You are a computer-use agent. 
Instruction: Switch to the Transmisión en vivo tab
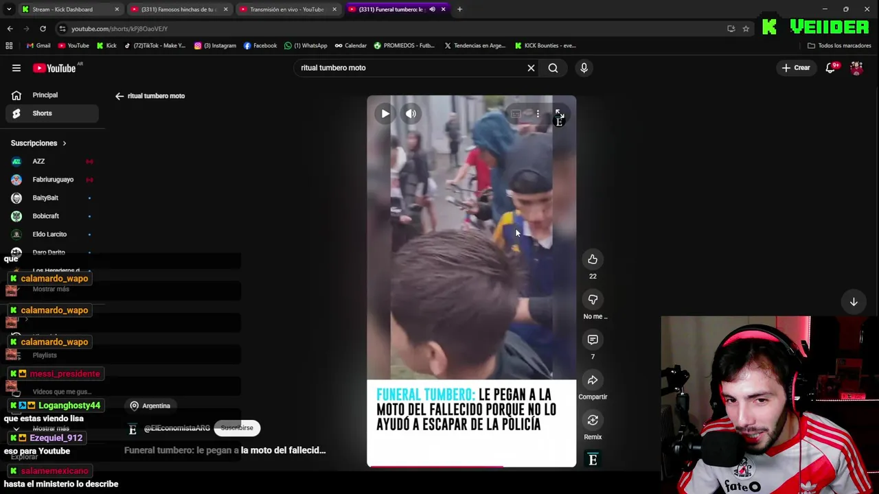pyautogui.click(x=287, y=10)
